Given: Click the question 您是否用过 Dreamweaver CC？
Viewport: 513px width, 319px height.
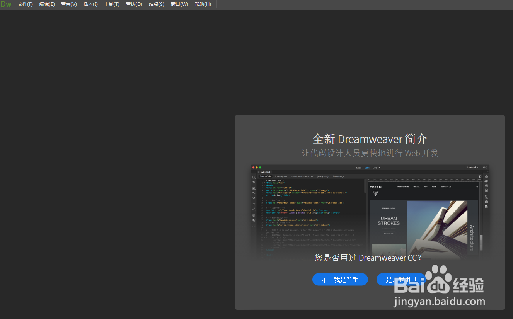Looking at the screenshot, I should 368,258.
